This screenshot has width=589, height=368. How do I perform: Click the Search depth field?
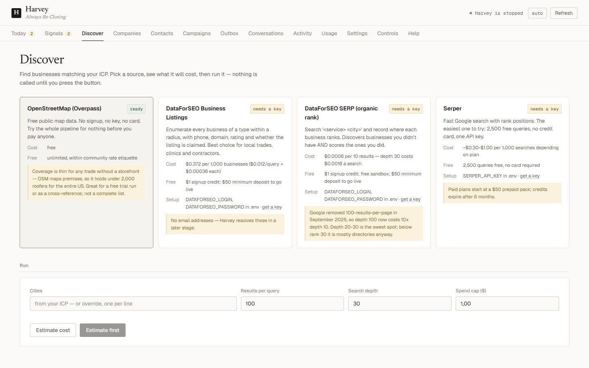tap(400, 303)
